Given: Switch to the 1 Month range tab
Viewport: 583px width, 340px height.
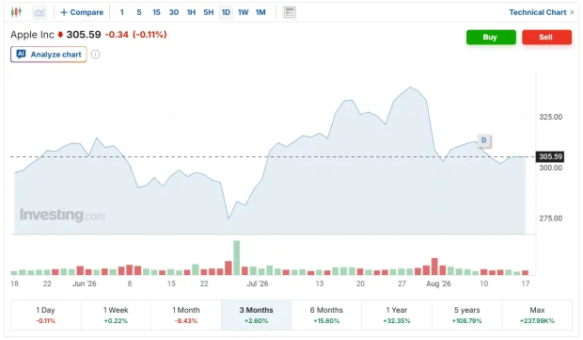Looking at the screenshot, I should [x=186, y=316].
